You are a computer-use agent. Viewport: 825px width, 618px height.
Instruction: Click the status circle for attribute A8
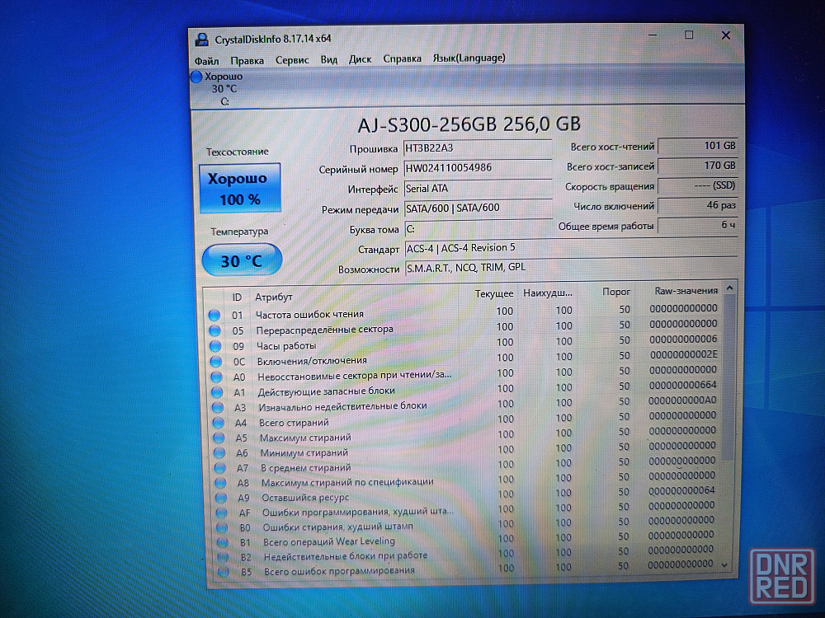click(220, 482)
